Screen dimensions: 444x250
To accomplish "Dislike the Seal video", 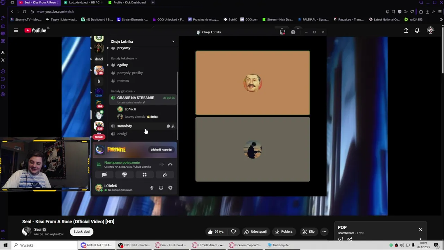I will click(233, 232).
